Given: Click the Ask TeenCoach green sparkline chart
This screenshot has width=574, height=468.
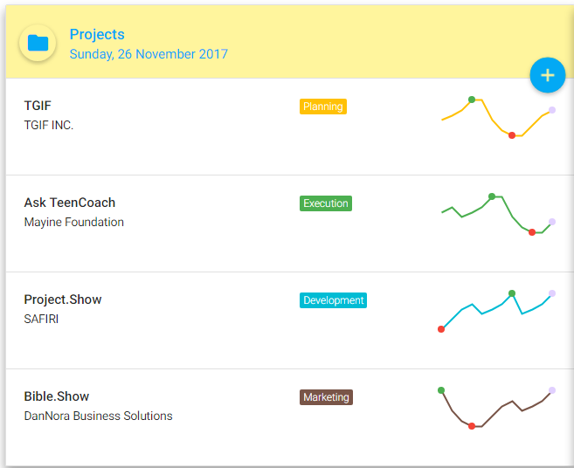Looking at the screenshot, I should coord(496,214).
